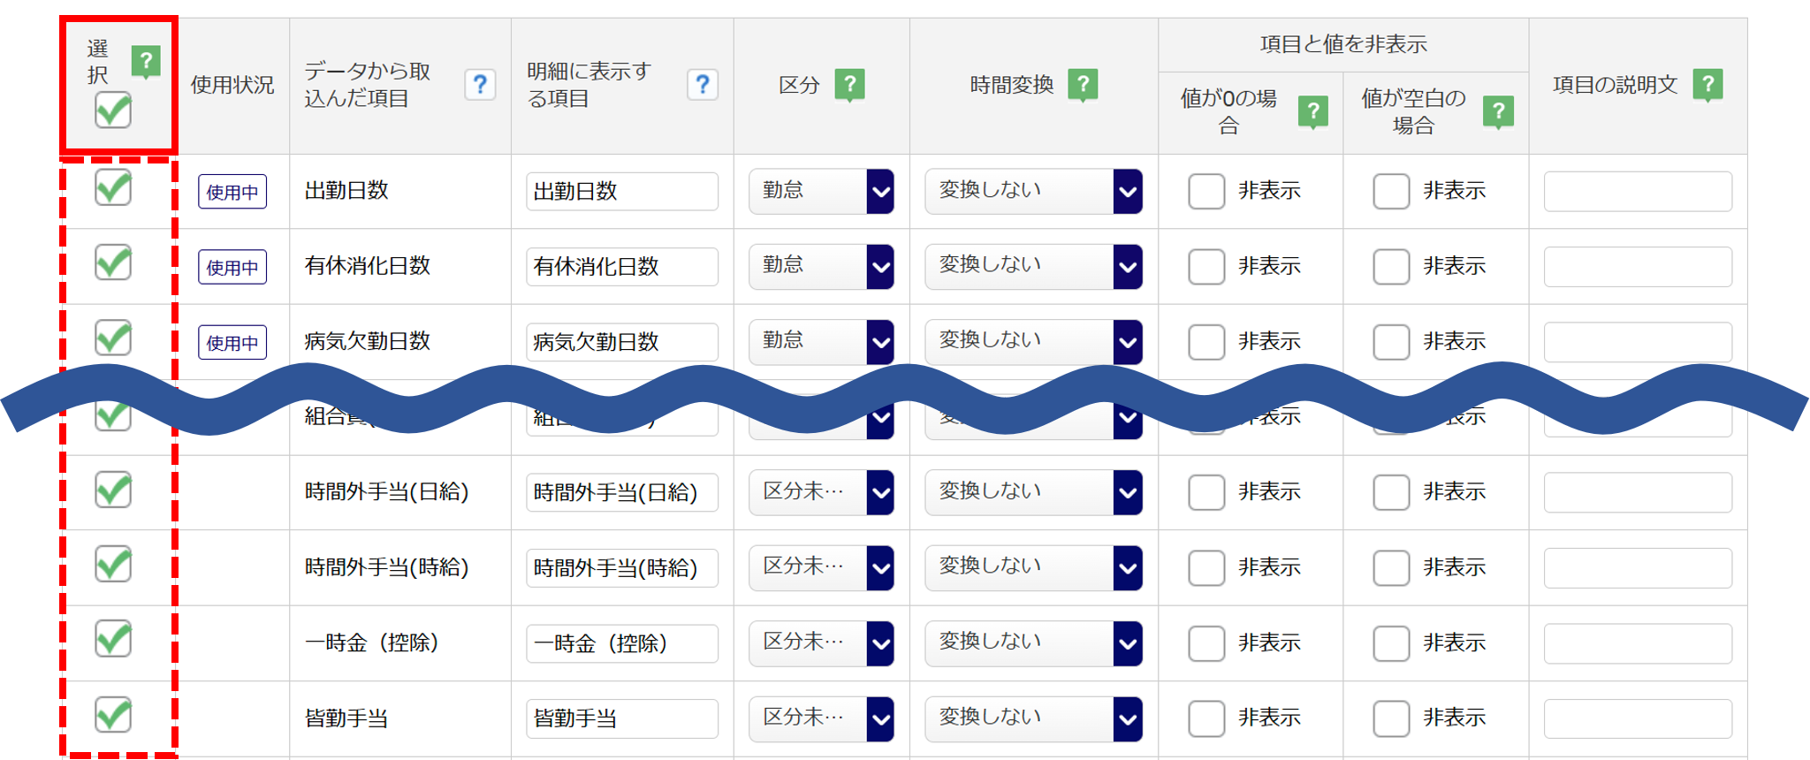This screenshot has height=760, width=1810.
Task: Check 値が空白の場合 非表示 for 病気欠勤日数
Action: coord(1391,341)
